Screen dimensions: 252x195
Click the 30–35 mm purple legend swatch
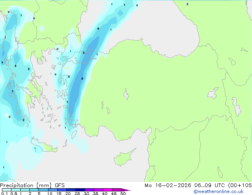click(x=89, y=190)
